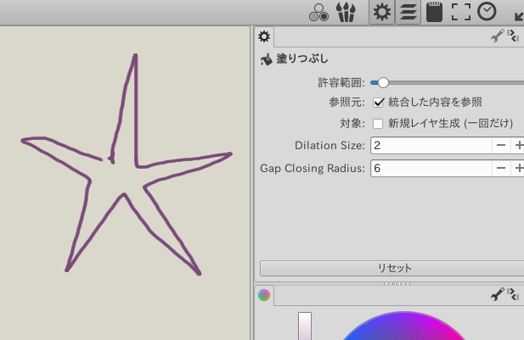Image resolution: width=524 pixels, height=340 pixels.
Task: Open the color picker panel icon with three circles
Action: pos(318,13)
